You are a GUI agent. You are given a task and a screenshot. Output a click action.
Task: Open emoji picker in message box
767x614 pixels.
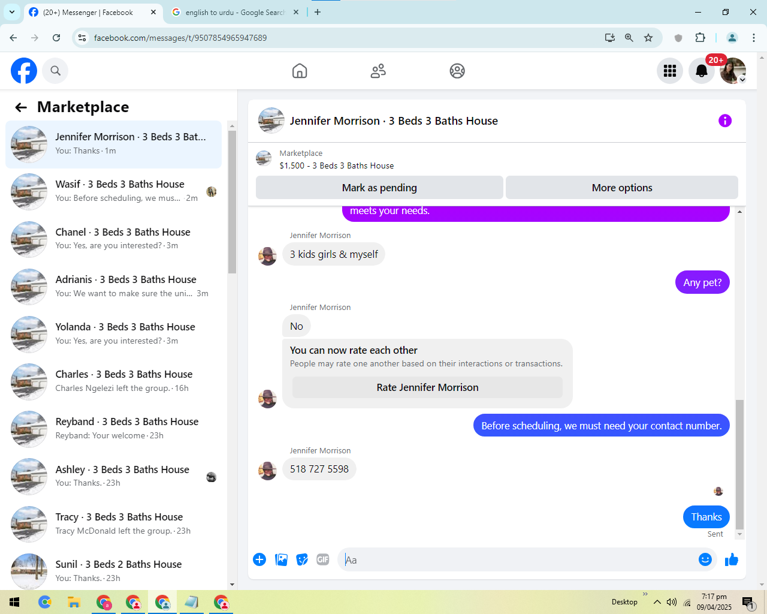click(x=705, y=559)
